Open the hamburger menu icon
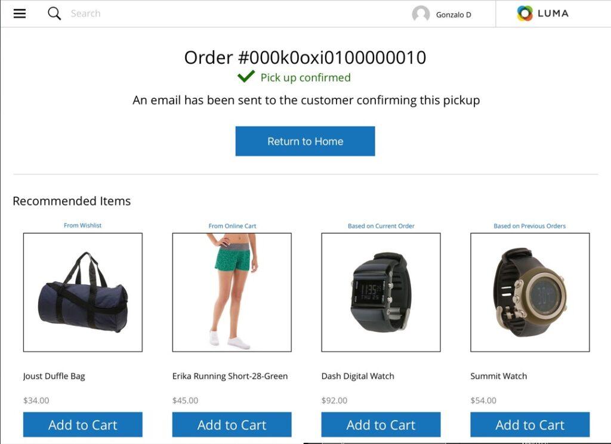The width and height of the screenshot is (611, 444). pos(20,14)
